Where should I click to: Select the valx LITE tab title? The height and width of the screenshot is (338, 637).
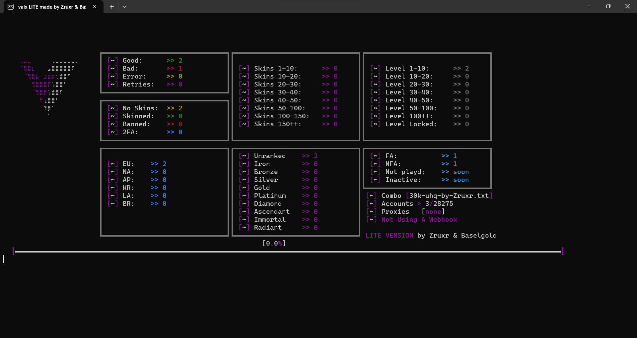tap(52, 7)
